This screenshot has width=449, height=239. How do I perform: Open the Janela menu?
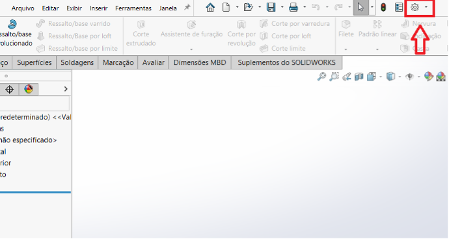pyautogui.click(x=168, y=8)
